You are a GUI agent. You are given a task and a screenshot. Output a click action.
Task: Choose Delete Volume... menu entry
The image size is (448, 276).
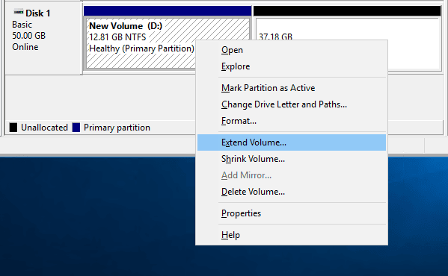292,192
